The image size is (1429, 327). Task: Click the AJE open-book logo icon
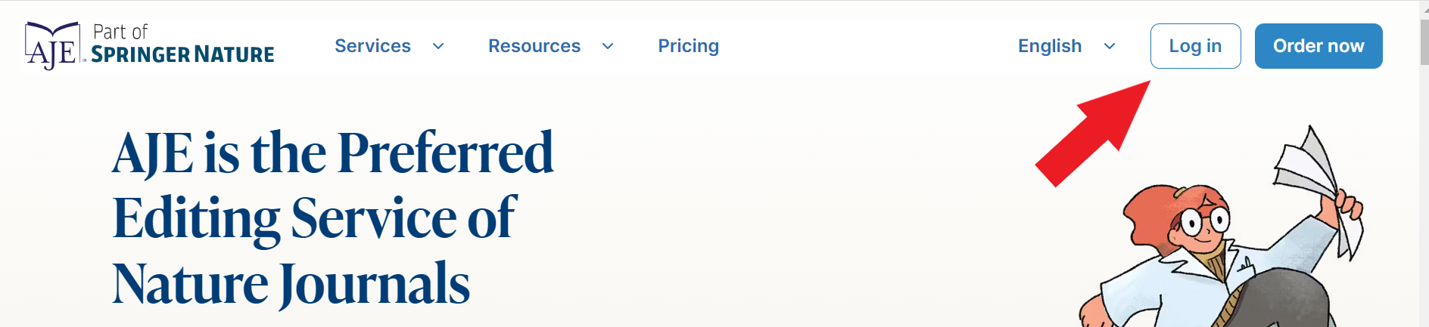(52, 45)
